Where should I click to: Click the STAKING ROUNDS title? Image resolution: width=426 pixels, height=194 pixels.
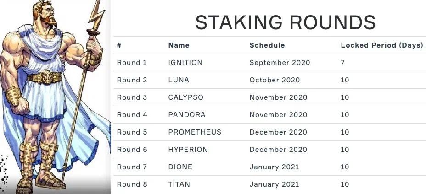285,22
